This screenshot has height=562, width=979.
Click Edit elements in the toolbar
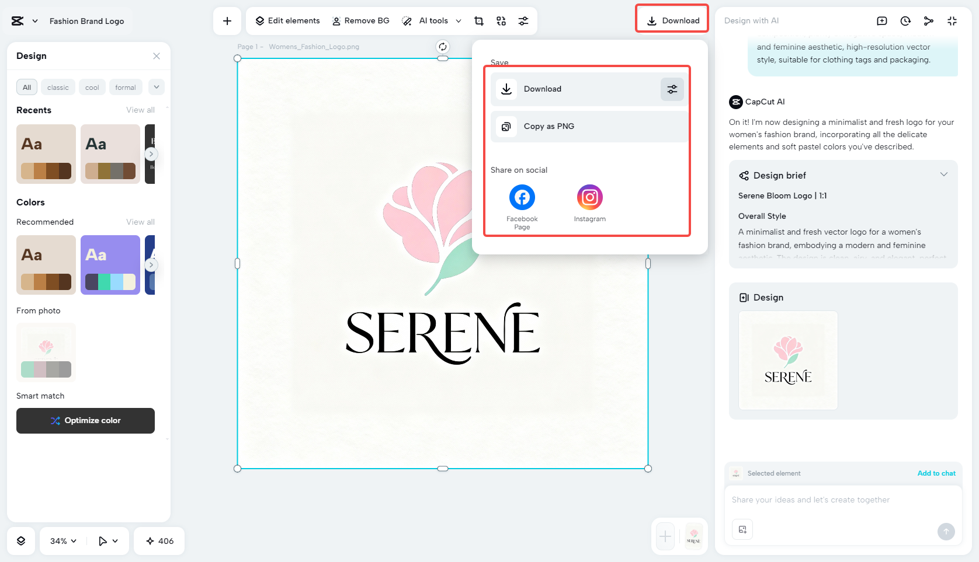(286, 20)
